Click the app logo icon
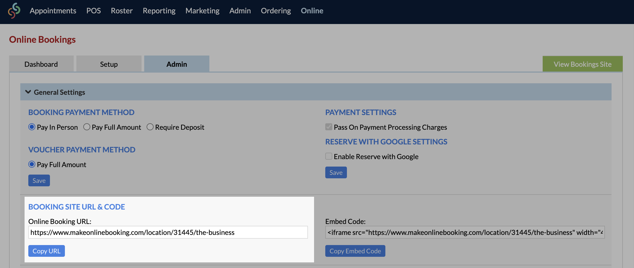This screenshot has height=268, width=634. coord(14,11)
